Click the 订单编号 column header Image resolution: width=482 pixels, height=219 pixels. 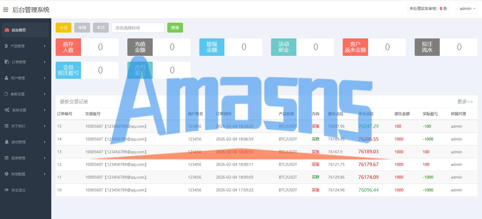coord(65,114)
